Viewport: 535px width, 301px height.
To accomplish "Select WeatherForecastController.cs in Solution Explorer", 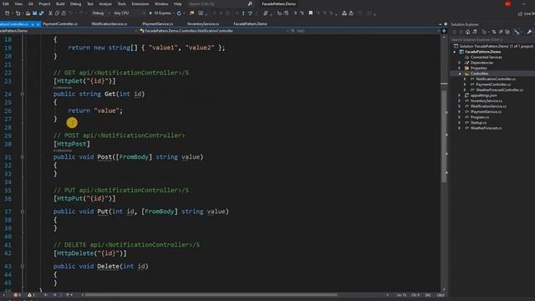I will click(x=499, y=90).
